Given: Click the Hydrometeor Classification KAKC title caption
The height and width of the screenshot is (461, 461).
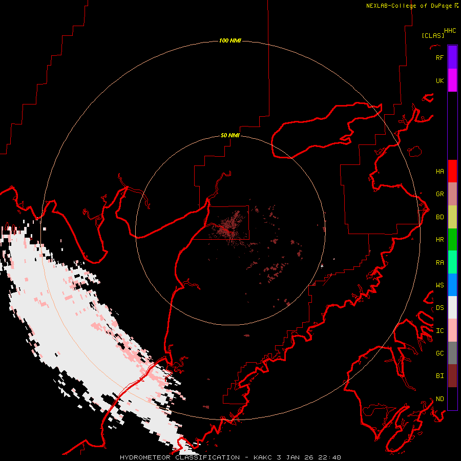Looking at the screenshot, I should click(x=230, y=457).
